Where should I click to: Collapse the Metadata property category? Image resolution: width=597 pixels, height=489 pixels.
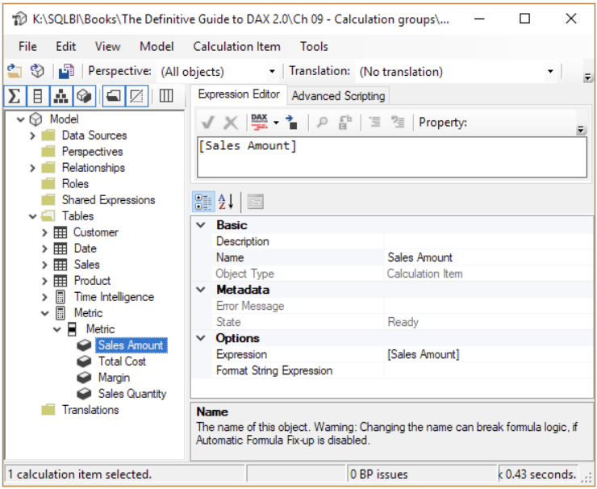pos(201,290)
